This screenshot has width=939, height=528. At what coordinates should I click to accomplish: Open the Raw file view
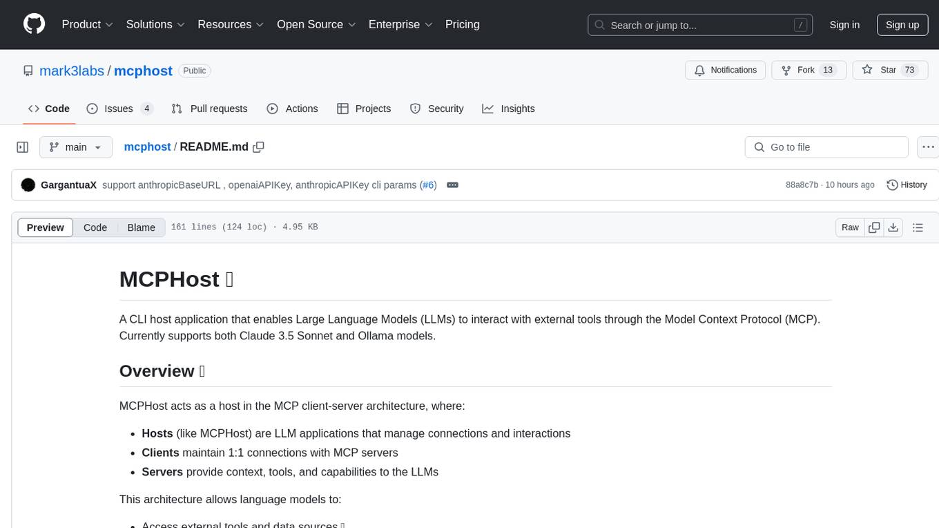coord(850,227)
